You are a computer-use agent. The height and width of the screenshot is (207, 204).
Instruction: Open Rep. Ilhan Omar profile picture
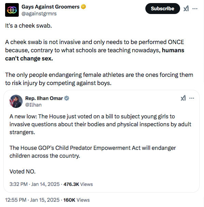tap(16, 101)
